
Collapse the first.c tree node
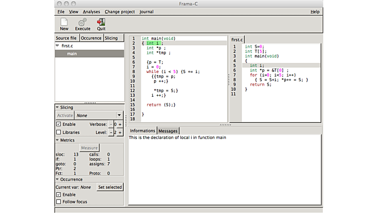coord(57,46)
